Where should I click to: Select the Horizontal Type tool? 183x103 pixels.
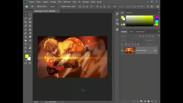coord(25,44)
